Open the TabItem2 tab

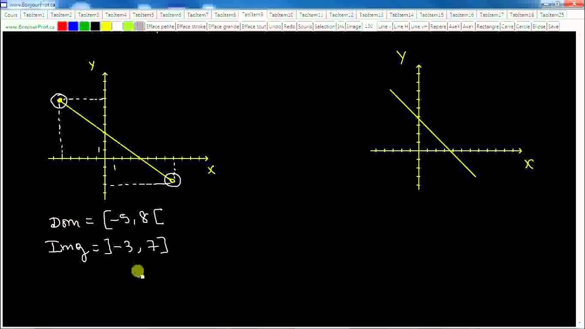pyautogui.click(x=61, y=15)
